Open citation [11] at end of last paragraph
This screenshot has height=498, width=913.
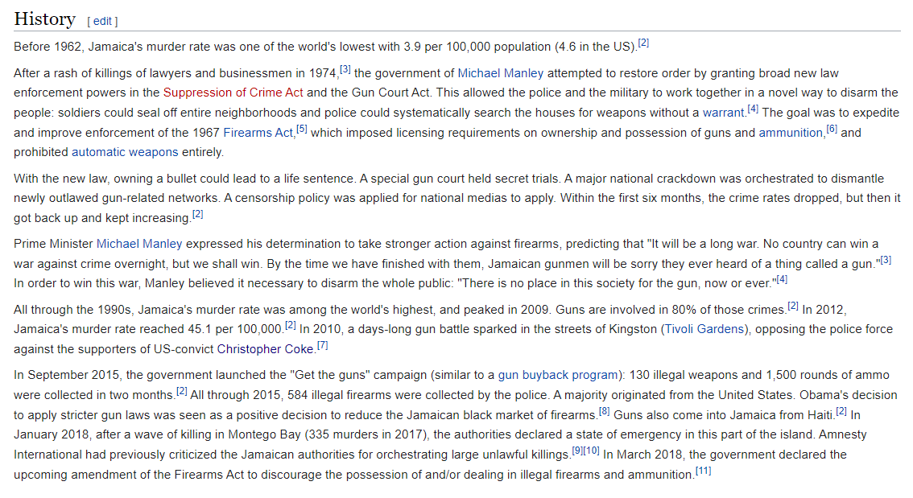point(704,471)
